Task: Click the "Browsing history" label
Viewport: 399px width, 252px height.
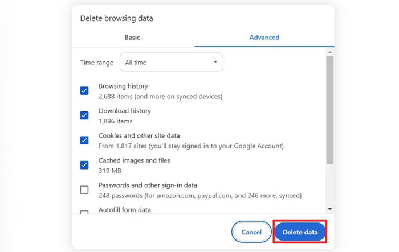Action: 123,86
